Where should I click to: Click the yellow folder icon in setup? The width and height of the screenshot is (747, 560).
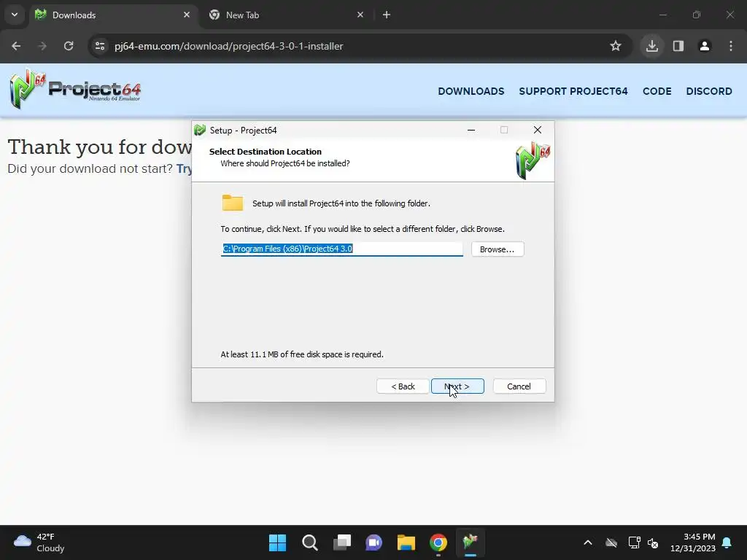click(x=233, y=203)
